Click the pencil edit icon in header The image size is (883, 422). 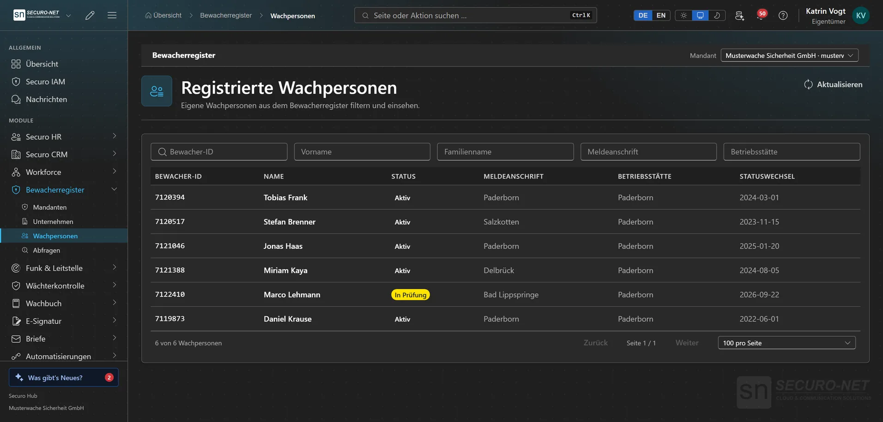[x=90, y=15]
